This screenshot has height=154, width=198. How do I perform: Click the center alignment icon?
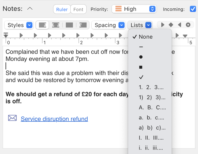[x=56, y=25]
